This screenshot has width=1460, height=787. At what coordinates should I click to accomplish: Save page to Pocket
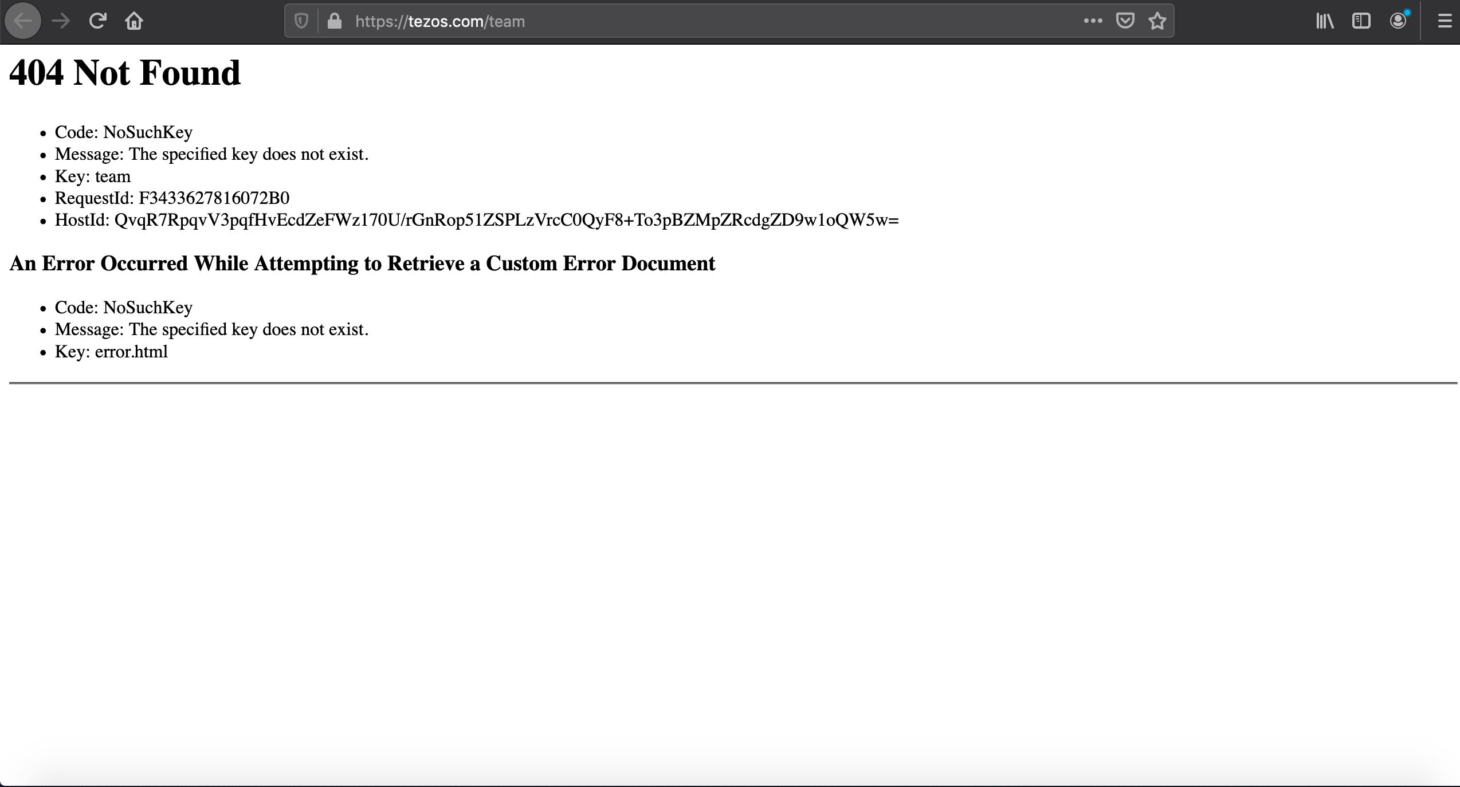(x=1125, y=21)
